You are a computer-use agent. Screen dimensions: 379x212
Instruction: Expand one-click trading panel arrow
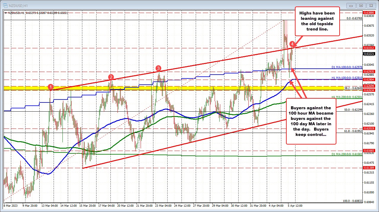point(6,13)
